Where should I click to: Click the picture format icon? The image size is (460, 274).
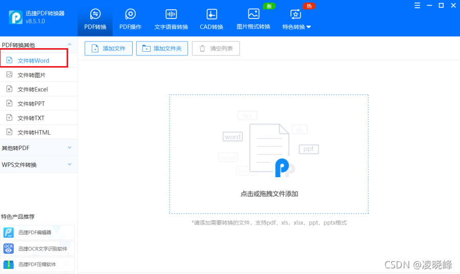254,14
